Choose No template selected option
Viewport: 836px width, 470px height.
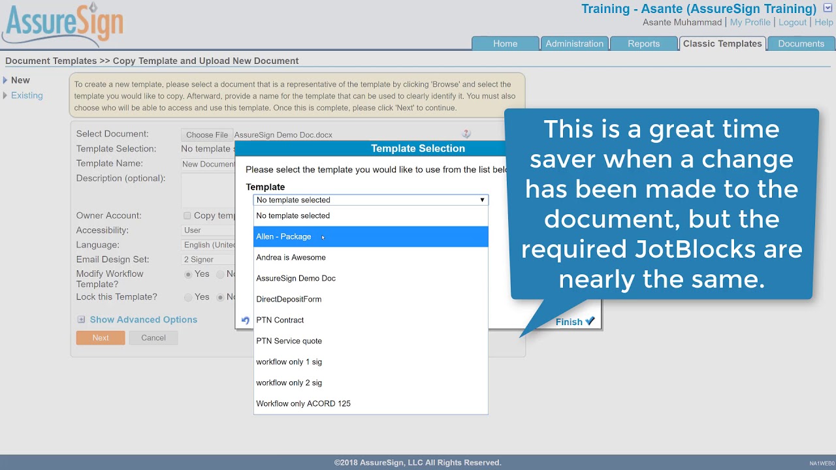tap(370, 215)
